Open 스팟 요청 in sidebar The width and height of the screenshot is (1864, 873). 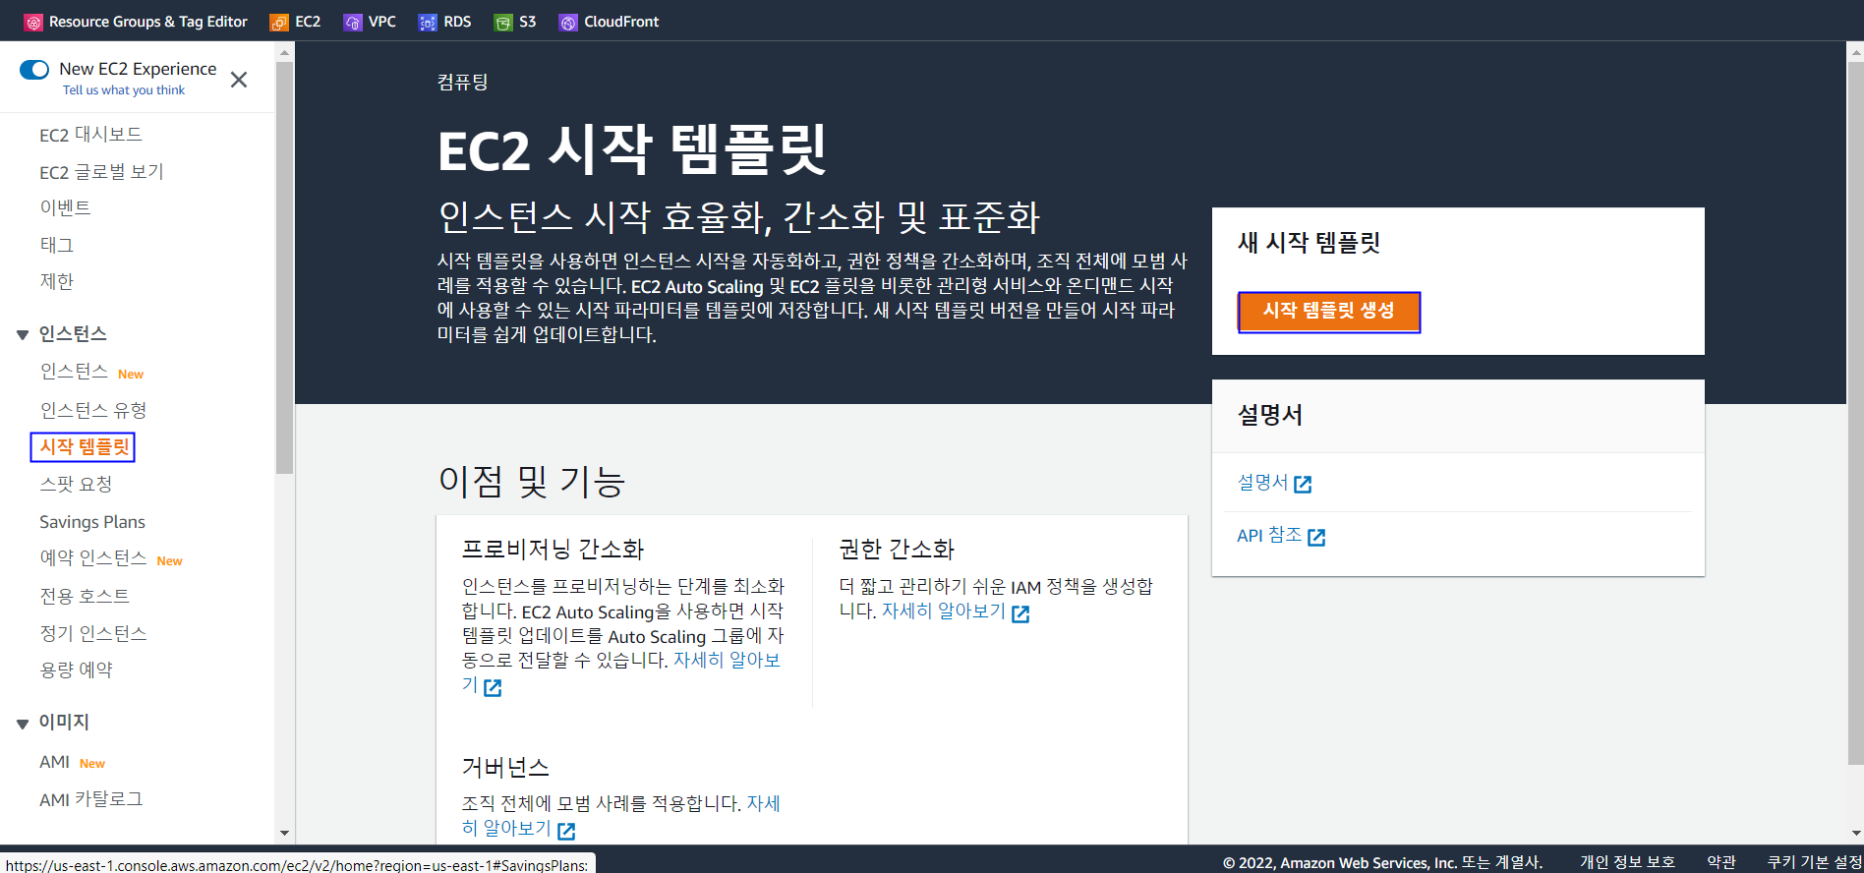pos(76,484)
